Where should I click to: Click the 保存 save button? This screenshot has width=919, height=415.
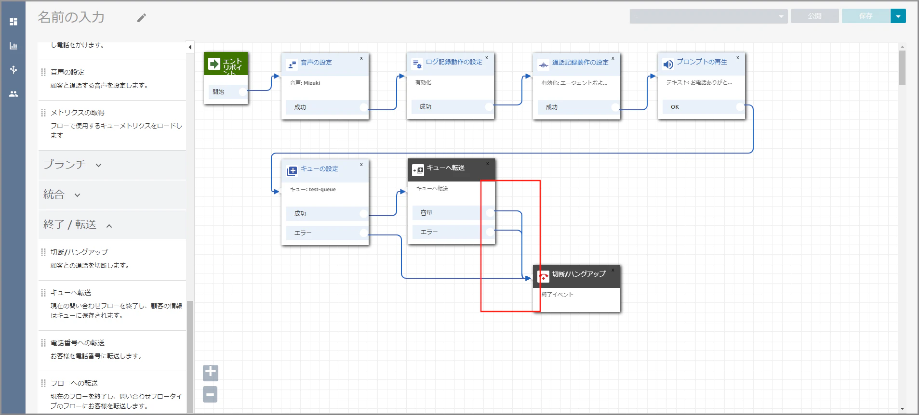(866, 16)
